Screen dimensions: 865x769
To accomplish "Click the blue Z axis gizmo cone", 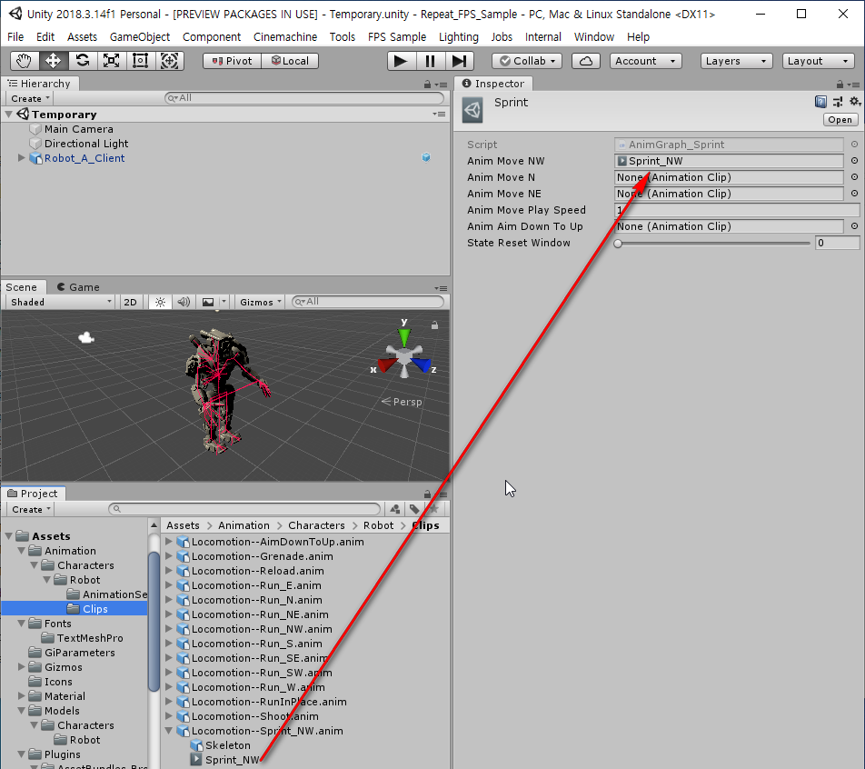I will (x=422, y=365).
